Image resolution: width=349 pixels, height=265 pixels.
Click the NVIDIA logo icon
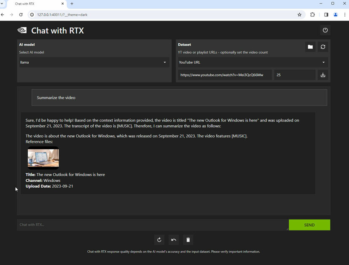(x=22, y=30)
